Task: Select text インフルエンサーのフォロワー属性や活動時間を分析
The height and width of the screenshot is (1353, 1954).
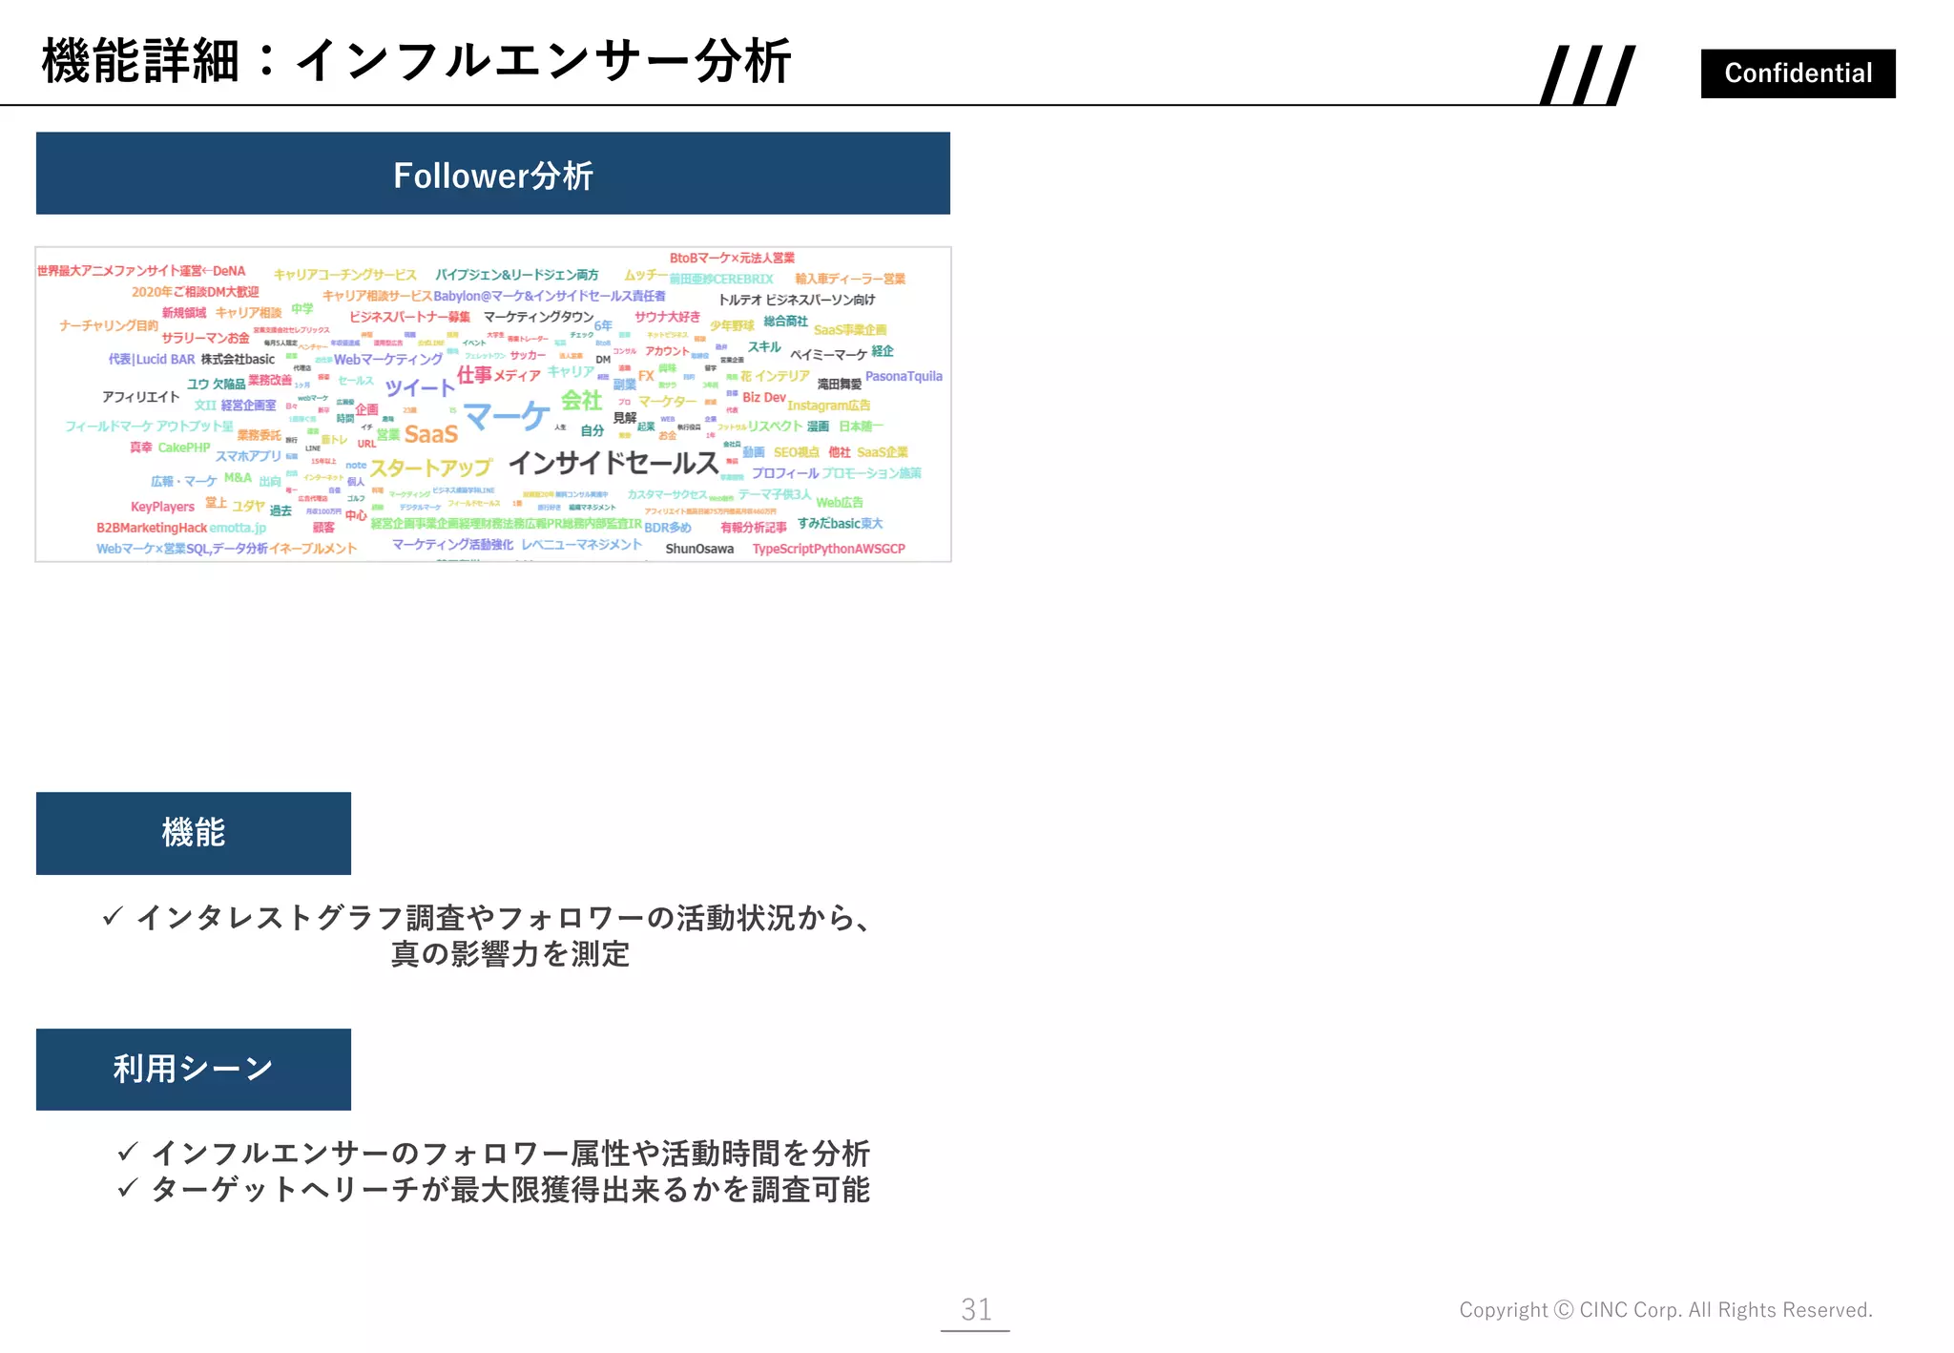Action: click(x=510, y=1154)
